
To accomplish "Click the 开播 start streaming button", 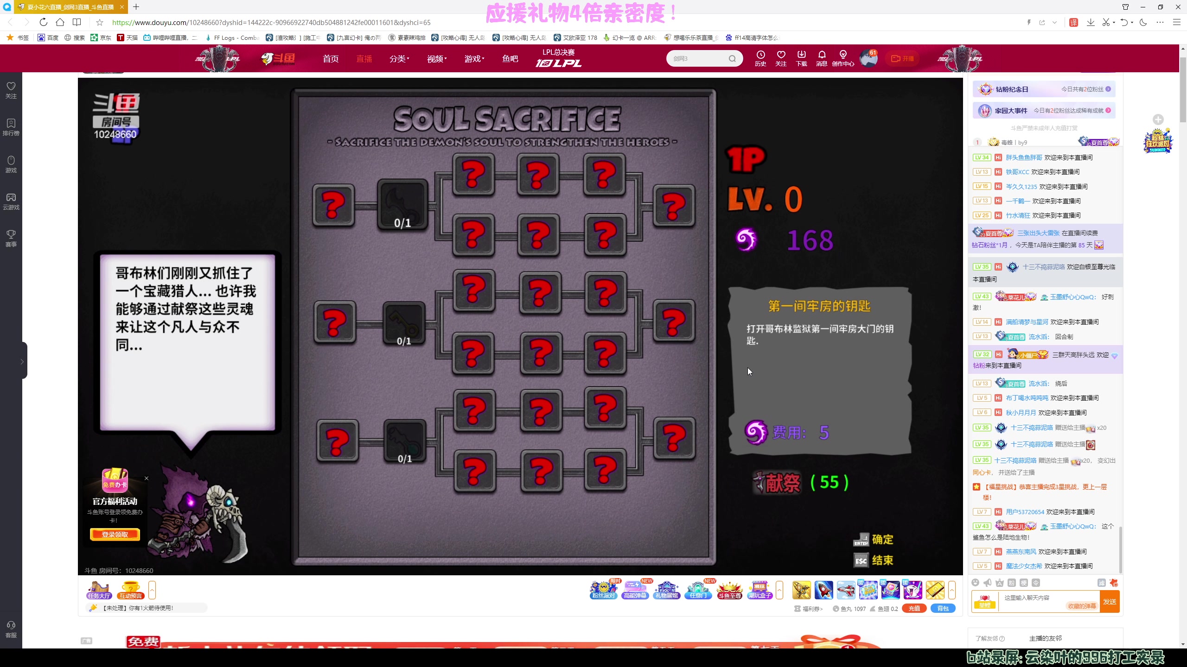I will (x=902, y=58).
